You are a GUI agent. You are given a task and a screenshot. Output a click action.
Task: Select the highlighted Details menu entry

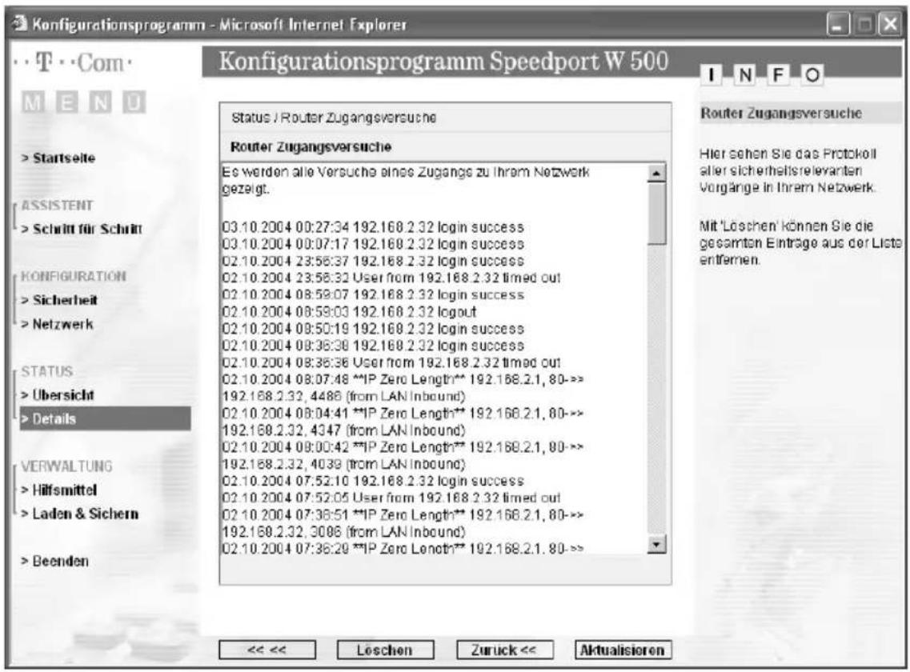click(x=105, y=418)
